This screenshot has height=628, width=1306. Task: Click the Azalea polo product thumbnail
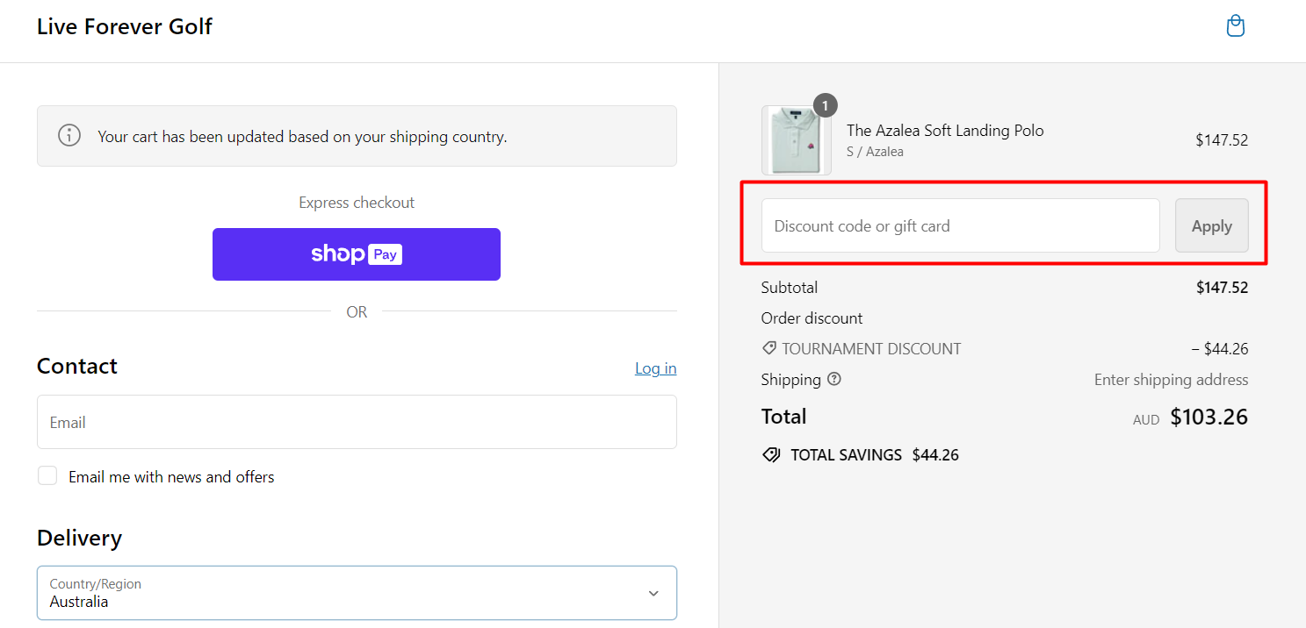pyautogui.click(x=797, y=140)
